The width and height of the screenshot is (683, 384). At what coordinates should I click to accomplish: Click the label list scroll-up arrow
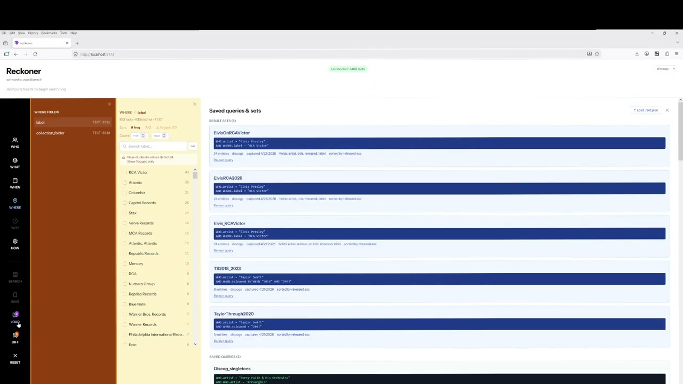195,170
